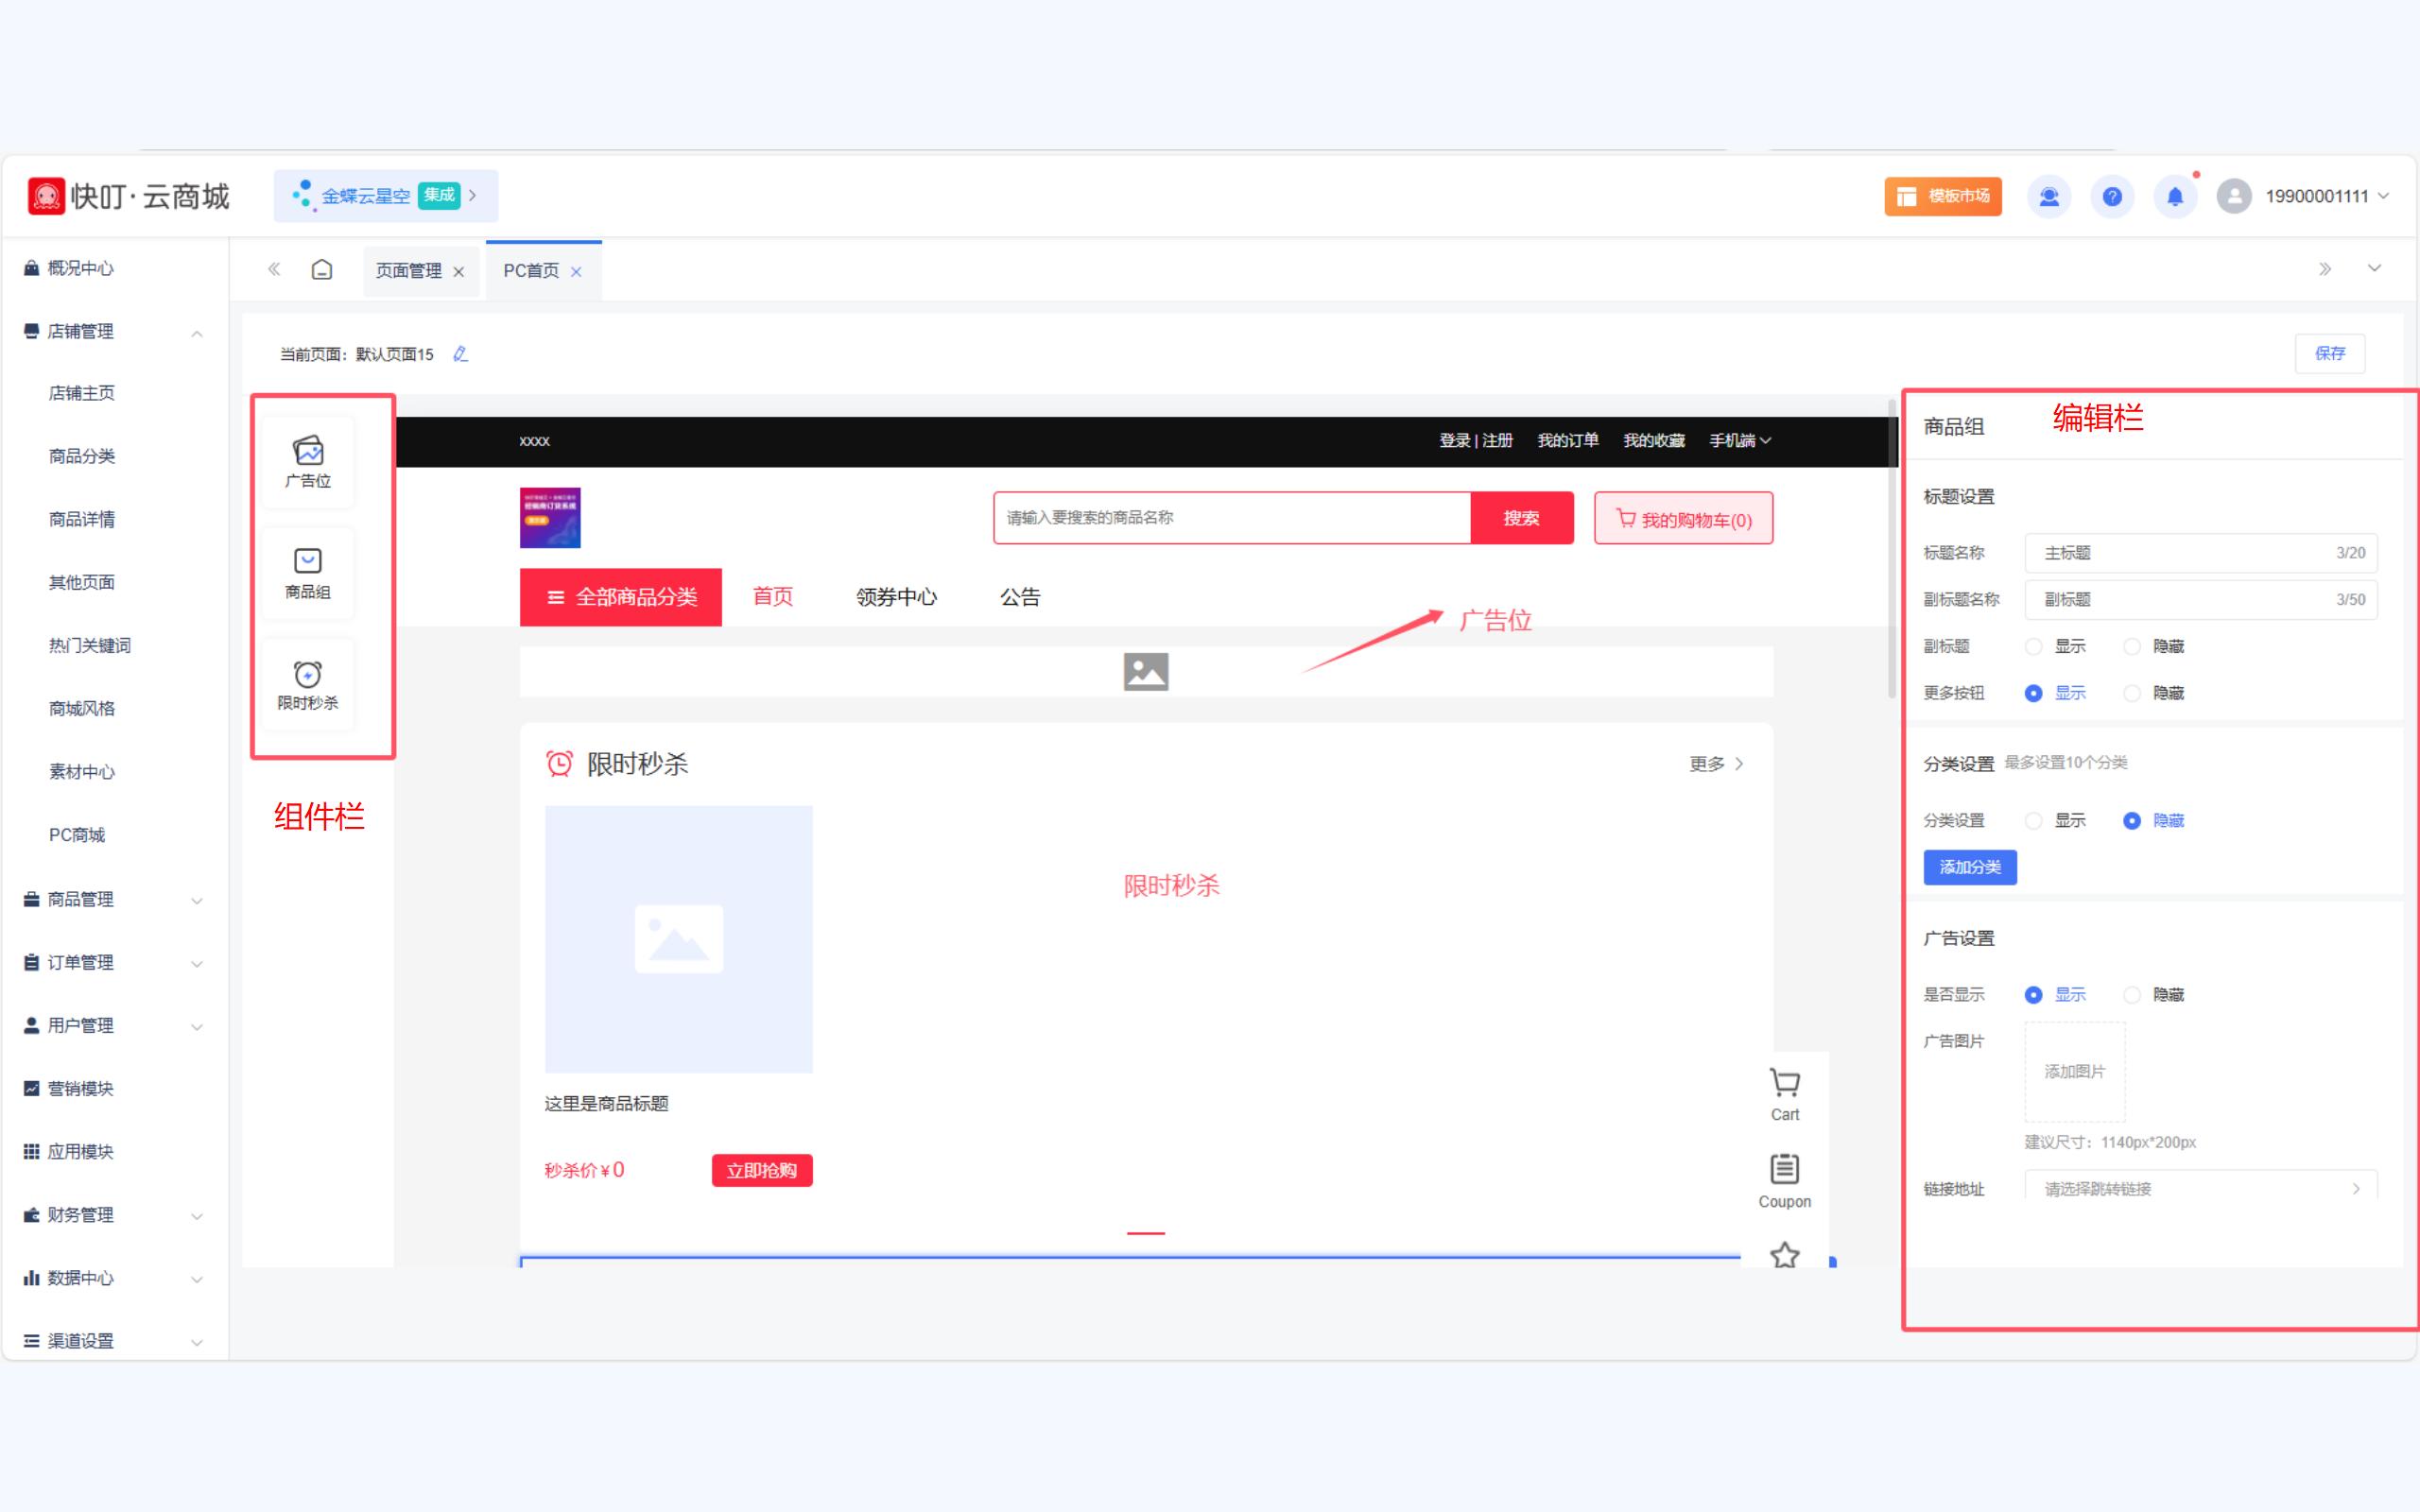Add the 限时秒杀 component

(308, 685)
